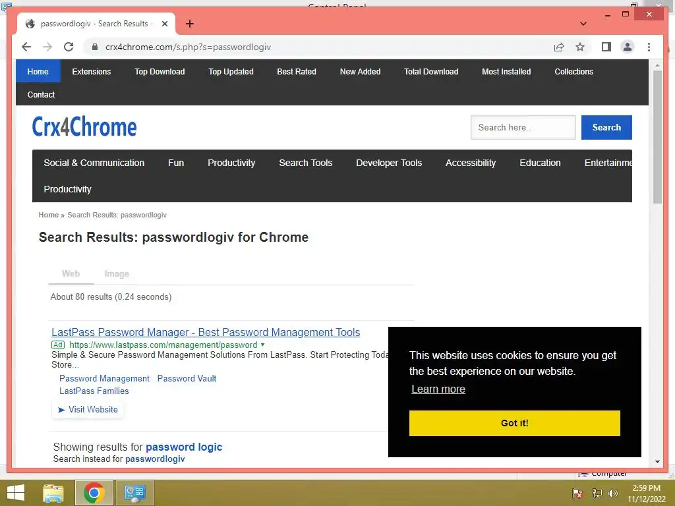
Task: Open the Password Management sitelink
Action: point(105,378)
